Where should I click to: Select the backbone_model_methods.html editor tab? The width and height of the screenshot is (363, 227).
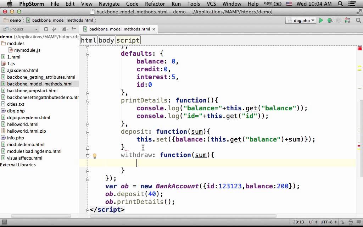click(x=119, y=29)
